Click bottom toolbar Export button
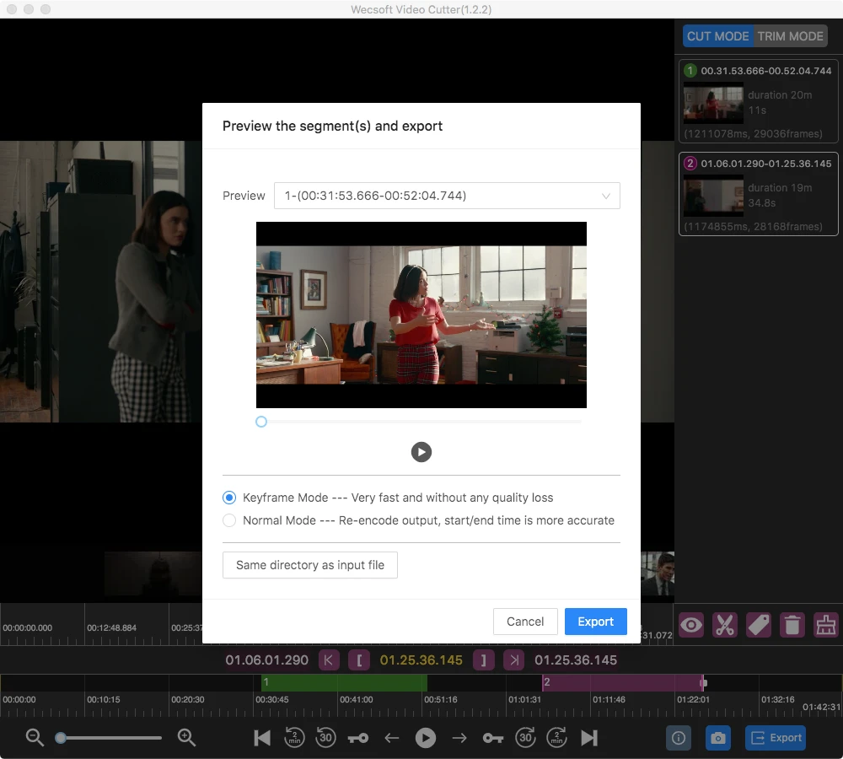The height and width of the screenshot is (759, 843). (x=776, y=738)
